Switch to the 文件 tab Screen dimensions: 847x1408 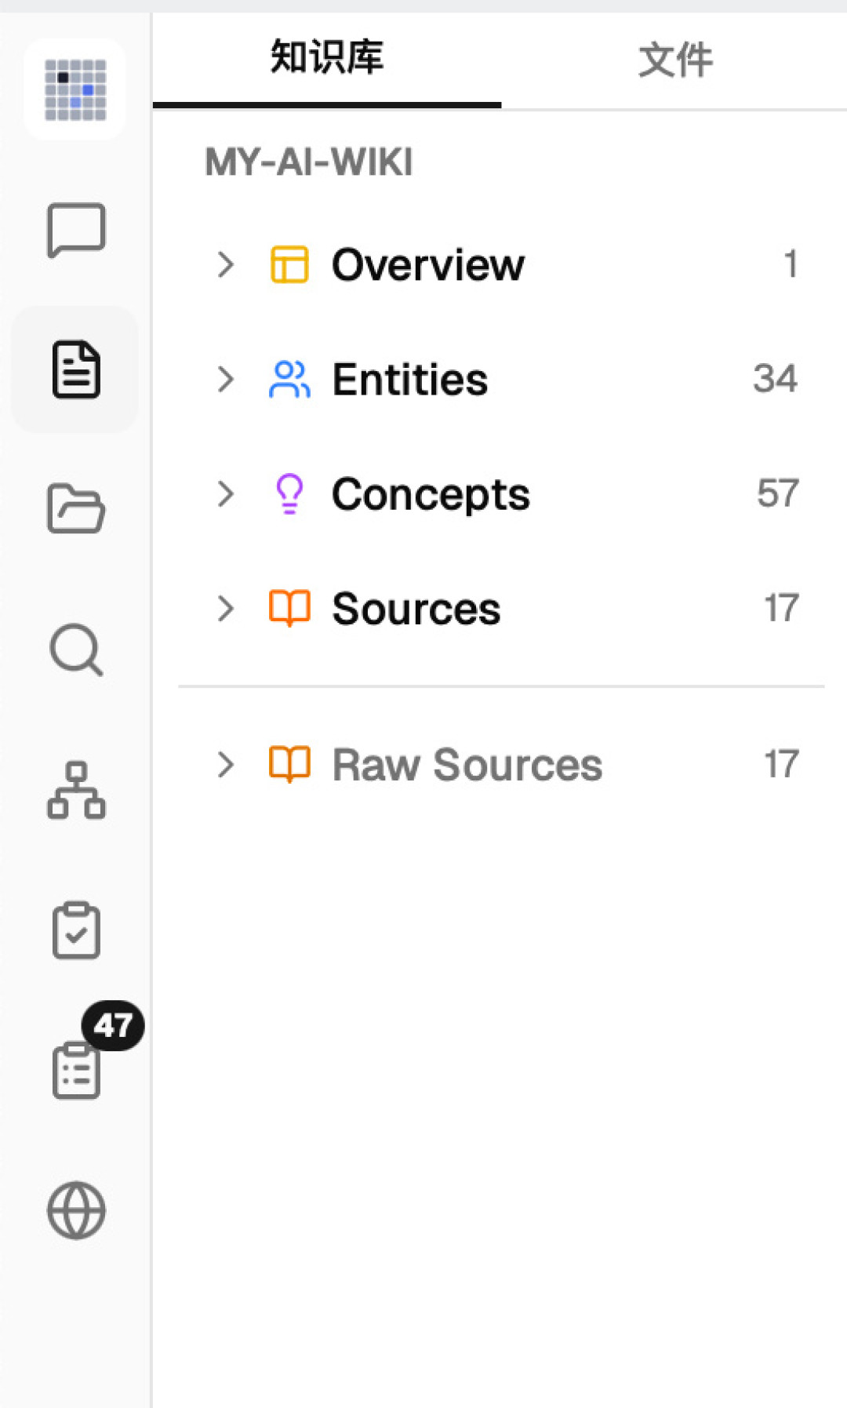coord(675,60)
